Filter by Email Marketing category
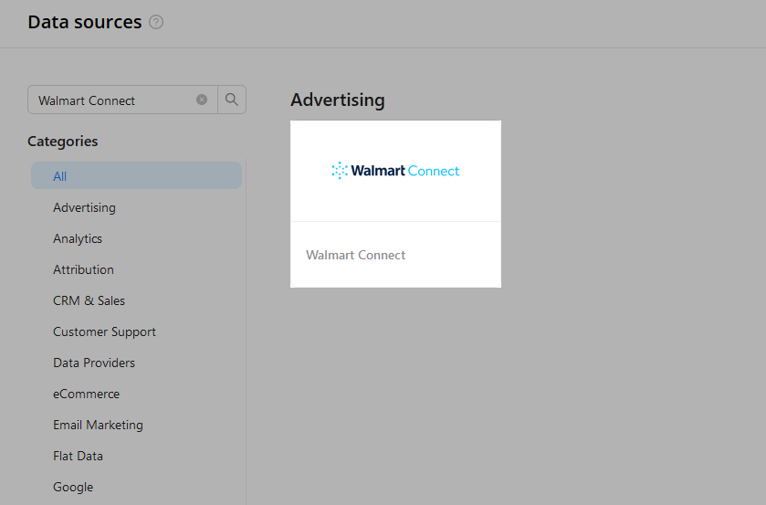The height and width of the screenshot is (505, 766). 98,425
